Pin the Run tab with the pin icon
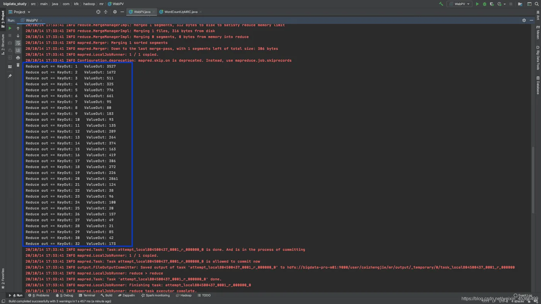Screen dimensions: 541x304 (10, 76)
